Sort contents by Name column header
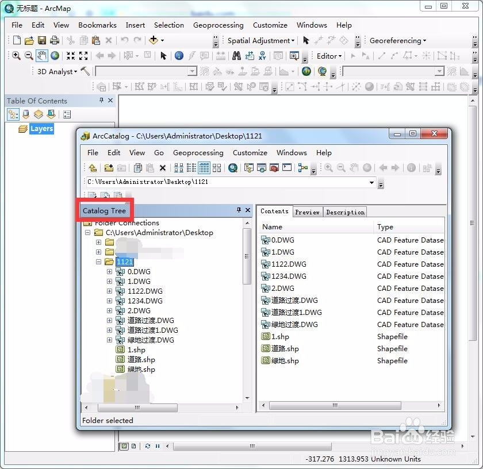The height and width of the screenshot is (469, 483). [x=316, y=227]
